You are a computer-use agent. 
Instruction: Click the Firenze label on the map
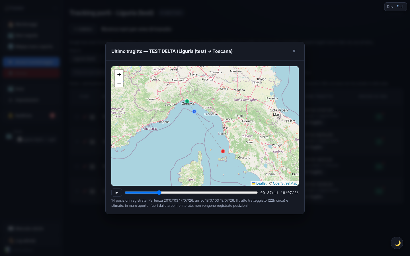pos(248,121)
